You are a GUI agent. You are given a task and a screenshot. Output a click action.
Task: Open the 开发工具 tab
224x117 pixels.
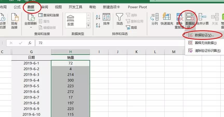(76, 7)
